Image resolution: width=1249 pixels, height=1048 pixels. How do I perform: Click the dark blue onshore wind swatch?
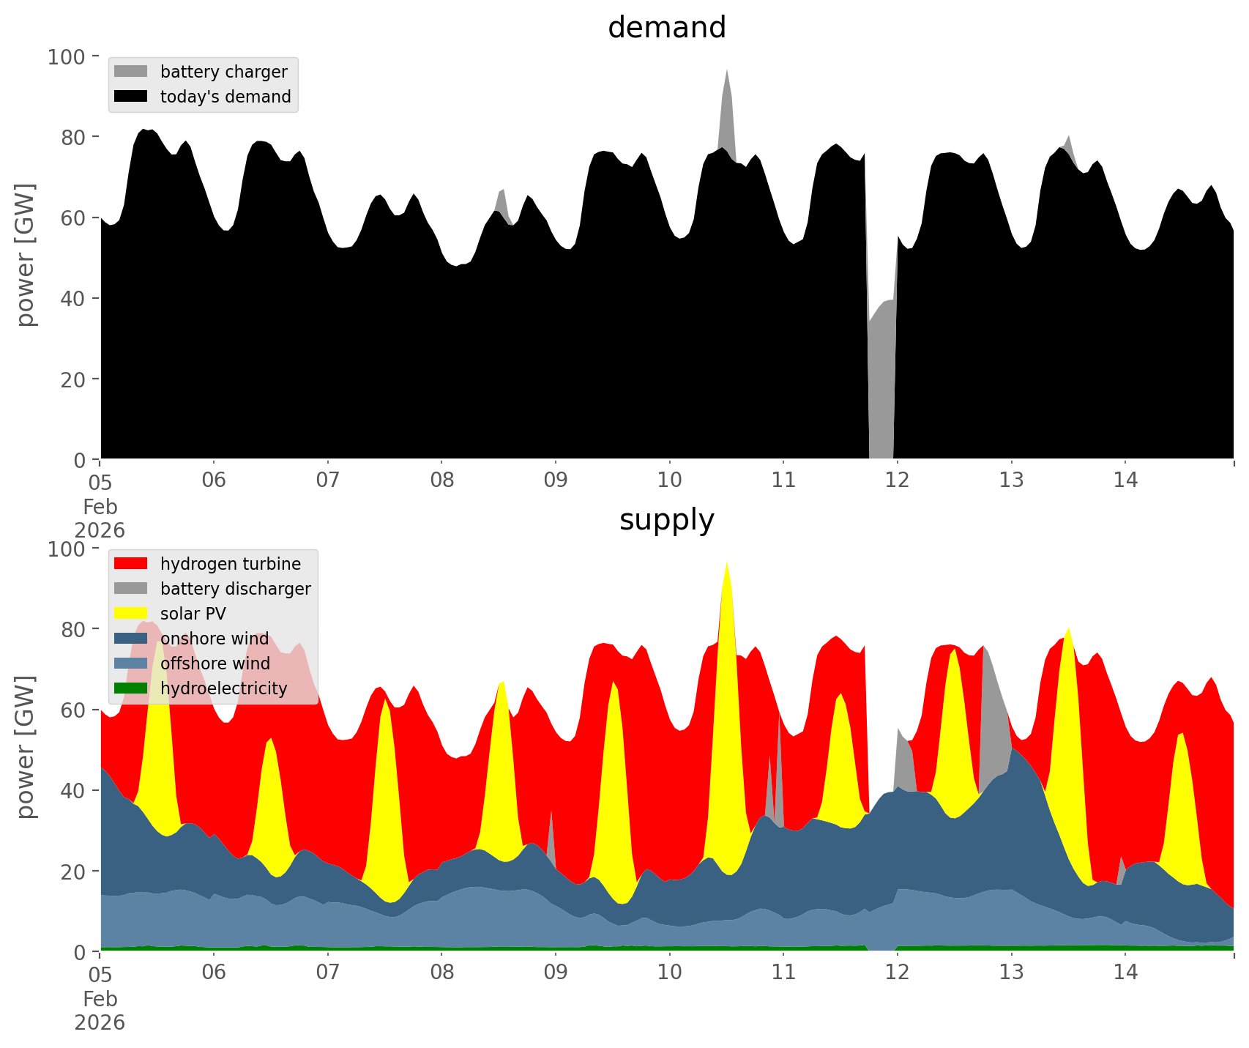(131, 639)
